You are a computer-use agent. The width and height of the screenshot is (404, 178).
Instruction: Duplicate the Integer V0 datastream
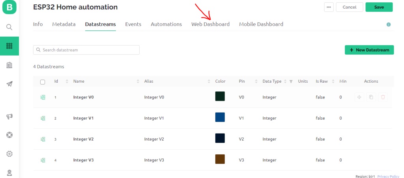[x=371, y=97]
